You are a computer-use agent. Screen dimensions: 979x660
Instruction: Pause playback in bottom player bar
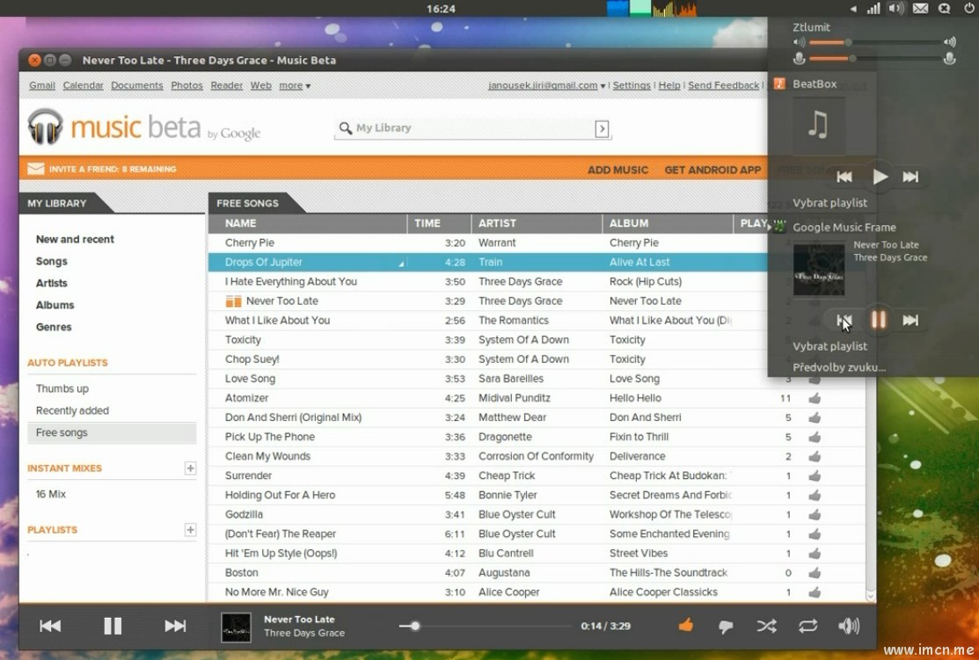click(113, 626)
